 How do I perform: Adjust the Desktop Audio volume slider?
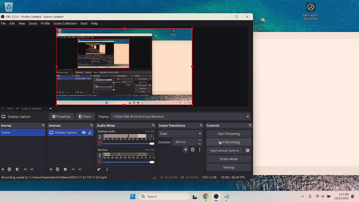click(152, 143)
